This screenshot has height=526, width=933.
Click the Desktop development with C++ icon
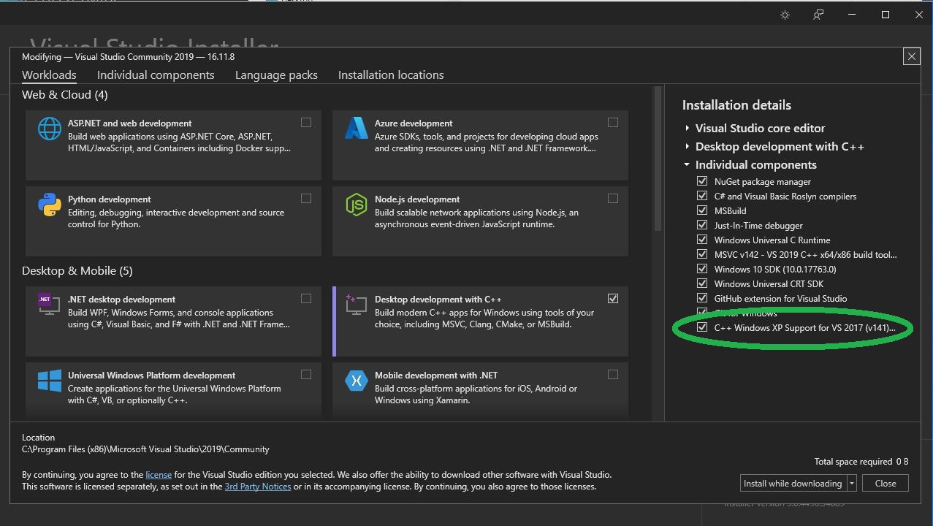[x=356, y=304]
